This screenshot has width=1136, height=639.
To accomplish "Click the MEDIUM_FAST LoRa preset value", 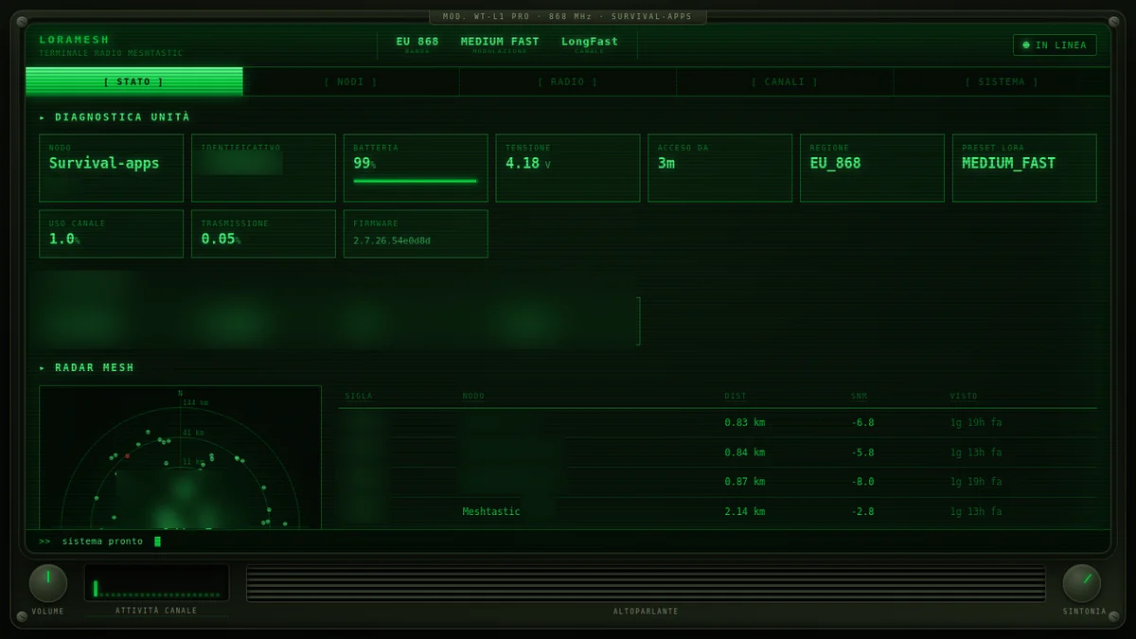I will point(1009,164).
